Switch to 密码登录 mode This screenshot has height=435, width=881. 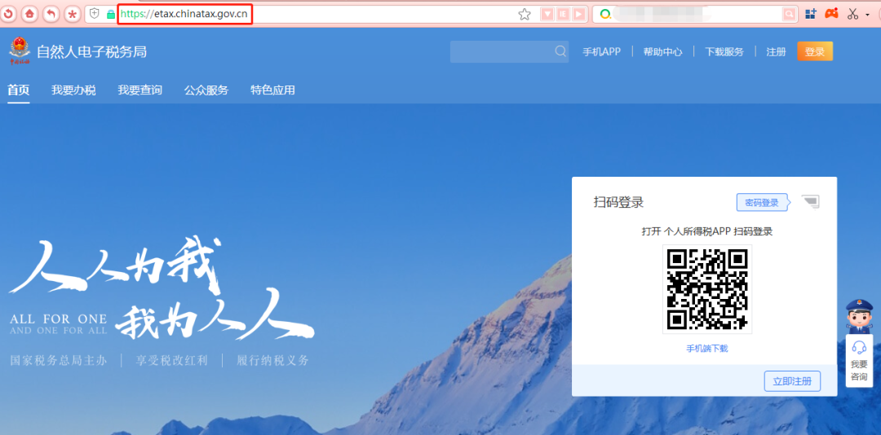762,203
